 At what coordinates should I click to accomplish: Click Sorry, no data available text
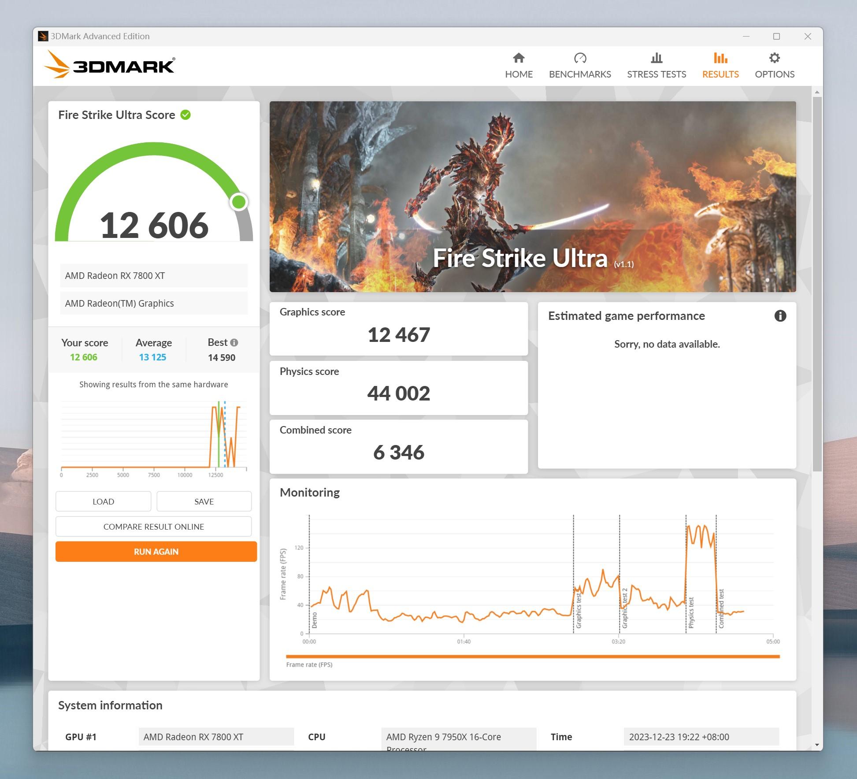[x=667, y=344]
